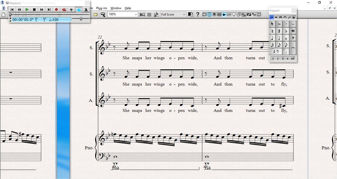Viewport: 337px width, 179px height.
Task: Jump playback to the end
Action: pos(49,9)
